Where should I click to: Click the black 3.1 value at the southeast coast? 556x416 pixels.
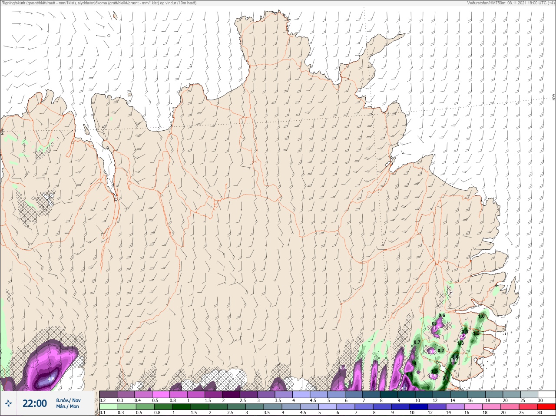pyautogui.click(x=445, y=378)
